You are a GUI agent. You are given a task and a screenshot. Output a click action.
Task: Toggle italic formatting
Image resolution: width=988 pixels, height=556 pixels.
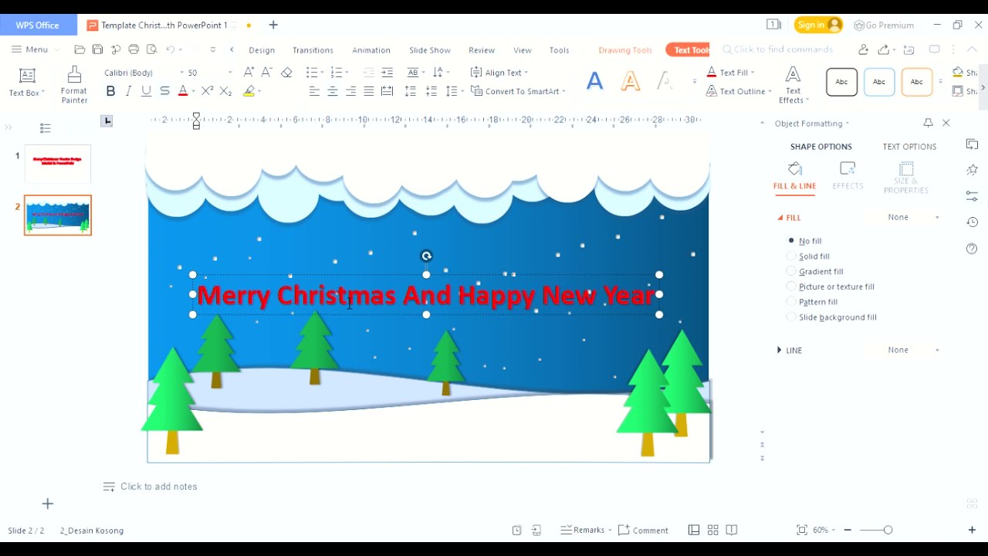click(x=129, y=91)
